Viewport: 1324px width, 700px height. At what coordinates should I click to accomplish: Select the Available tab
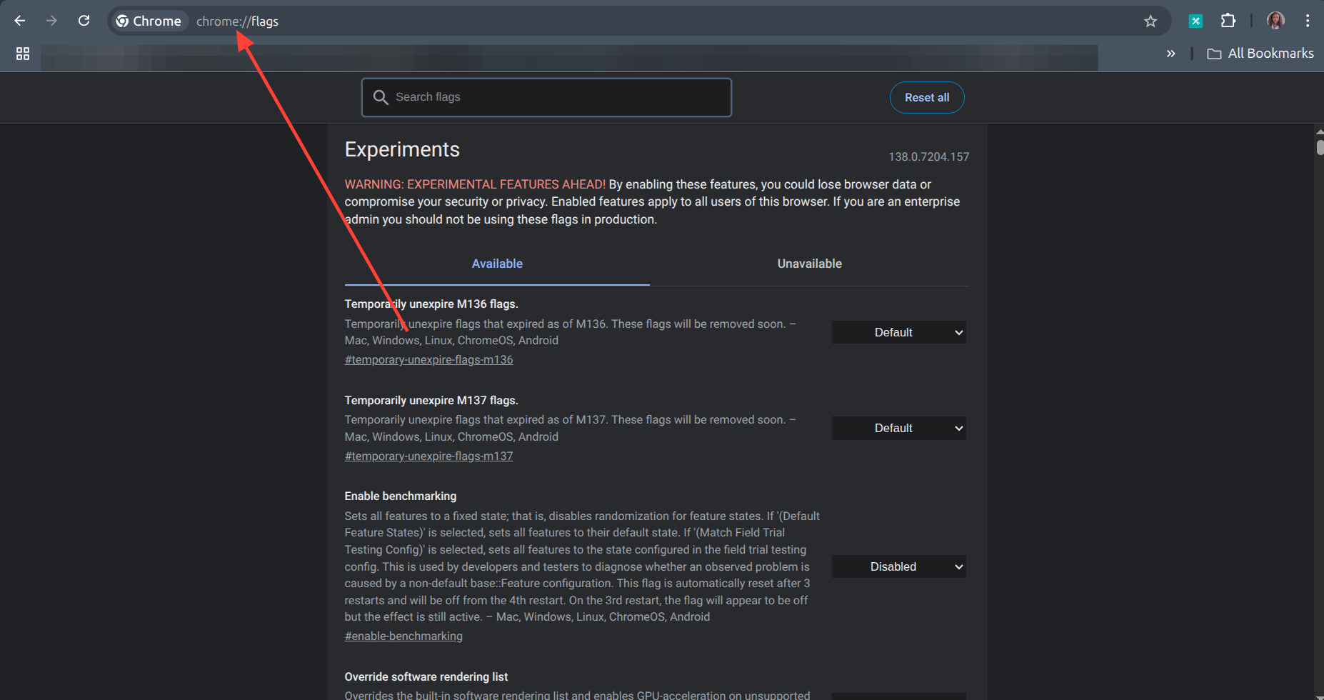(x=496, y=264)
